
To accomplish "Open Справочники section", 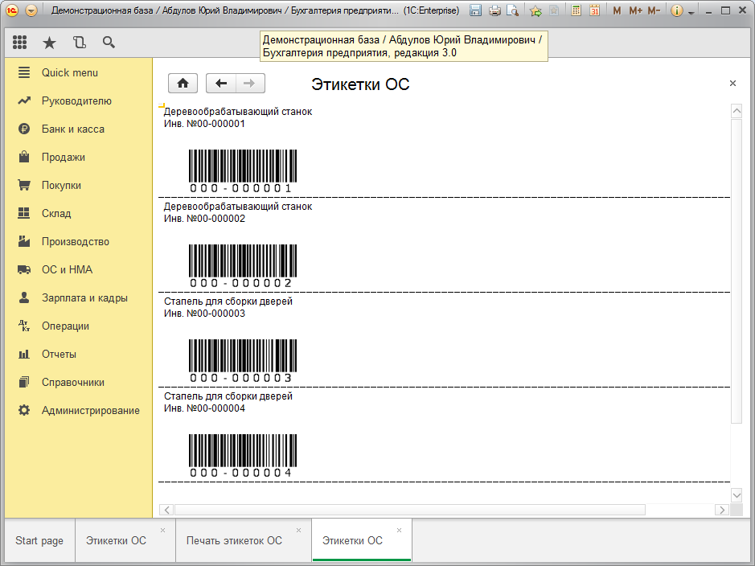I will tap(79, 382).
